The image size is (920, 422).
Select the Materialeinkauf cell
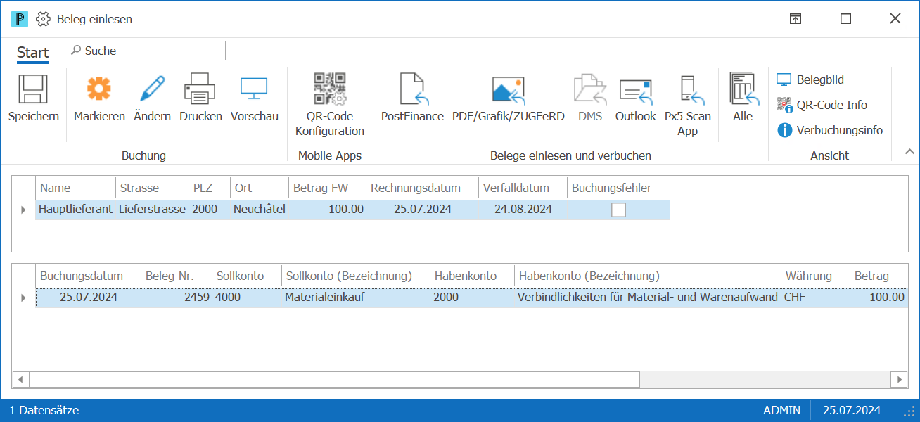(x=355, y=298)
